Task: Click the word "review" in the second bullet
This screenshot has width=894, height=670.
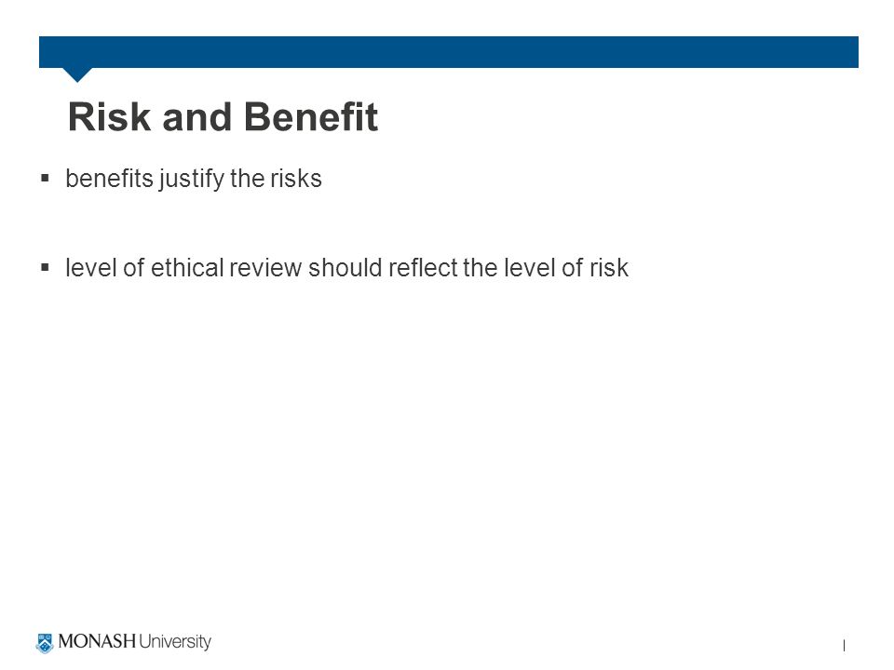Action: coord(265,268)
